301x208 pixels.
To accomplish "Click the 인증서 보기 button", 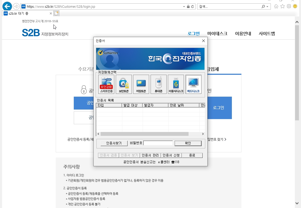I will point(129,155).
